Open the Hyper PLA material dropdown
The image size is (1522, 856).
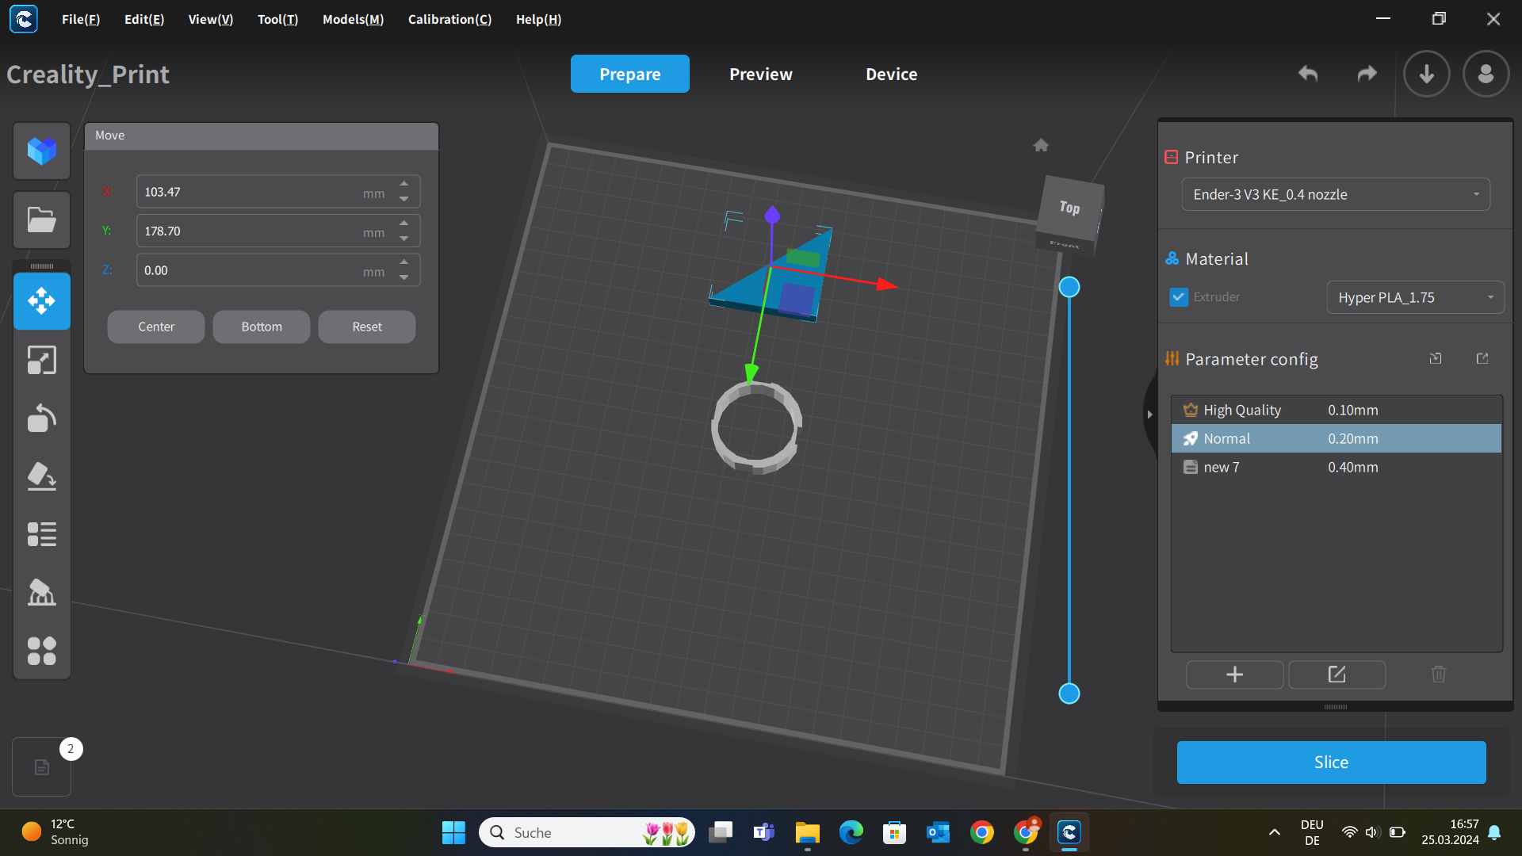point(1415,297)
